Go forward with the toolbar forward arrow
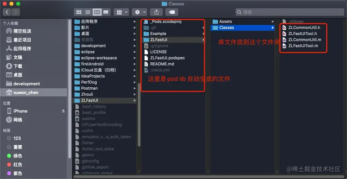The image size is (347, 179). pos(15,12)
